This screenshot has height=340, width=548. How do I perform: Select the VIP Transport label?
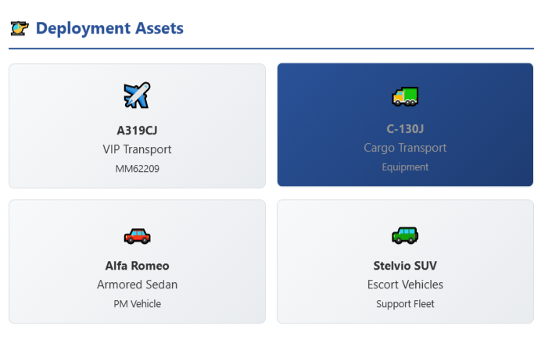pyautogui.click(x=137, y=149)
